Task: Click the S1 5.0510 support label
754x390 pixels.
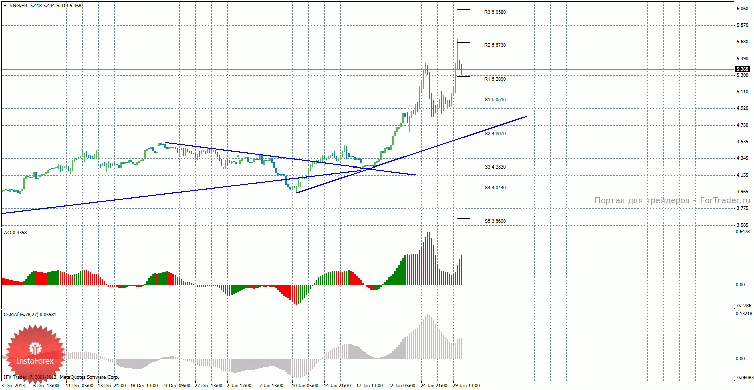Action: (x=495, y=100)
